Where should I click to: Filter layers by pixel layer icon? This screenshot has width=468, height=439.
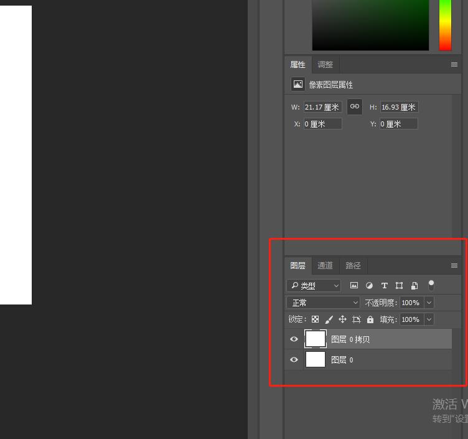pyautogui.click(x=354, y=286)
